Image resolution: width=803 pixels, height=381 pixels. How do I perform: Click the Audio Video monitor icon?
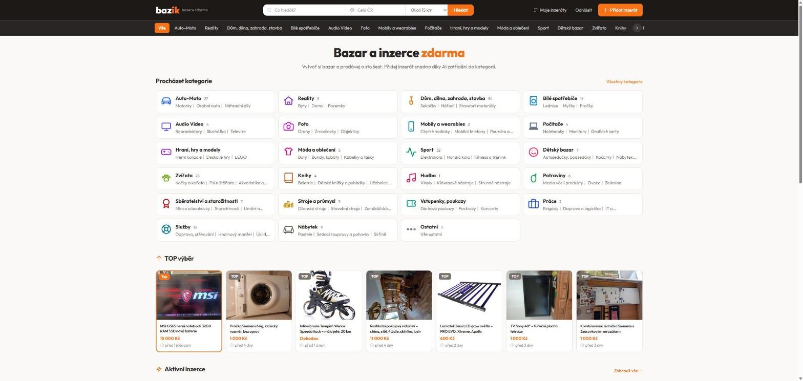tap(166, 126)
